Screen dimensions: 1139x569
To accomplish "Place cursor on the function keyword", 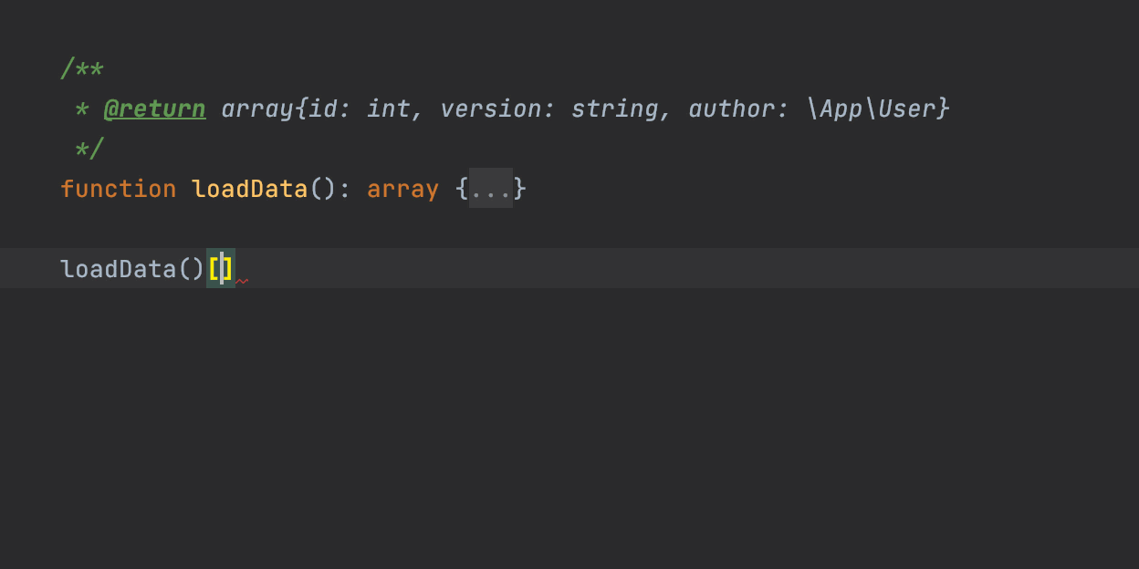I will [x=118, y=189].
